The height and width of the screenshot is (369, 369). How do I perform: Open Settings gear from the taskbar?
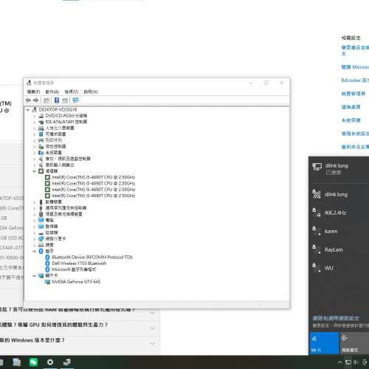(50, 362)
